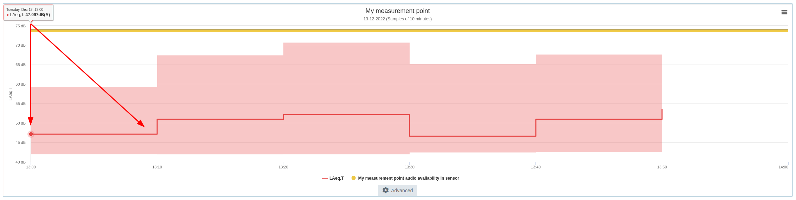Click the vertical LAeq,T axis title
Screen dimensions: 796x200
click(x=11, y=94)
